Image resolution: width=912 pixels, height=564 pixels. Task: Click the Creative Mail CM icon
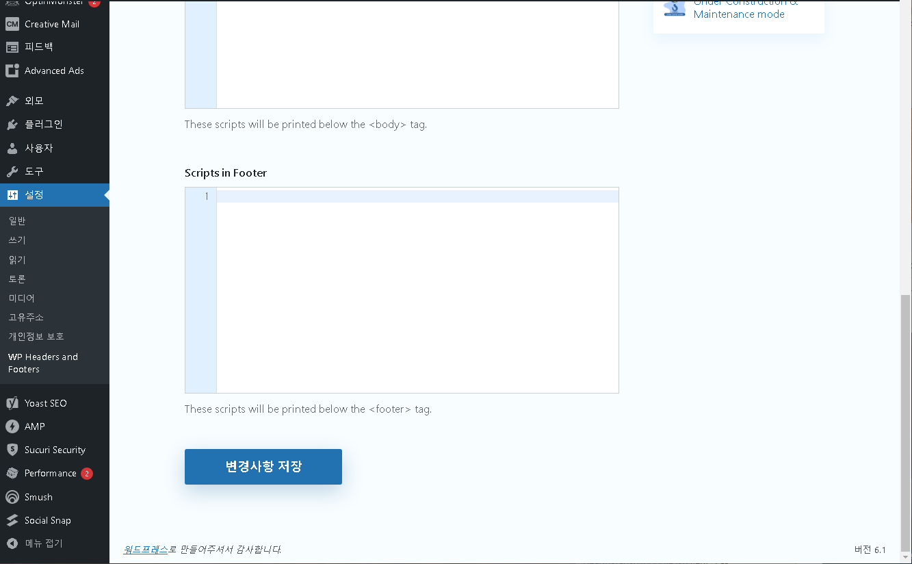pyautogui.click(x=12, y=24)
